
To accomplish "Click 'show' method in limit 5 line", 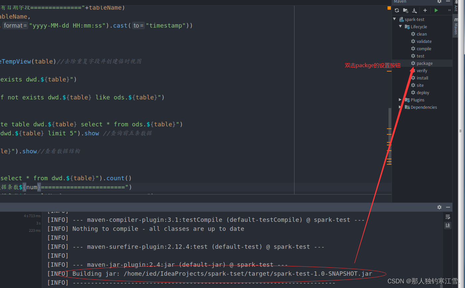I will click(x=92, y=133).
